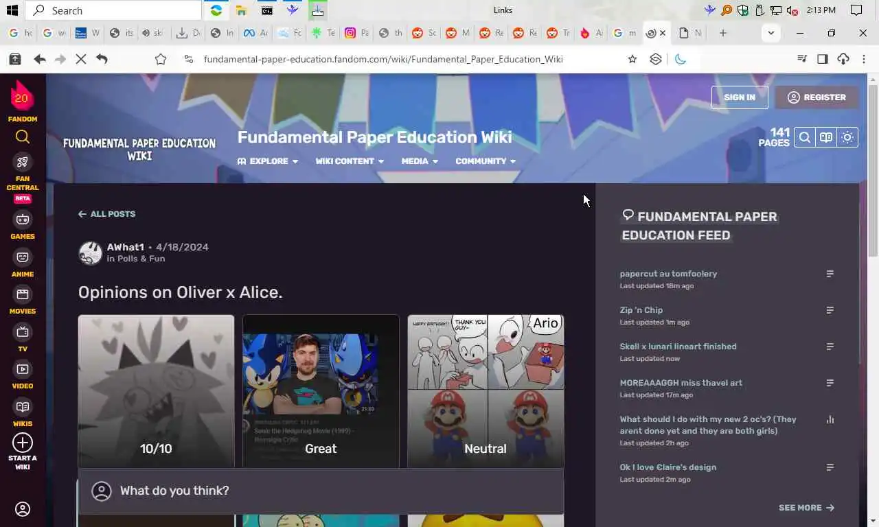Screen dimensions: 879x527
Task: Click See More in the feed
Action: tap(806, 508)
